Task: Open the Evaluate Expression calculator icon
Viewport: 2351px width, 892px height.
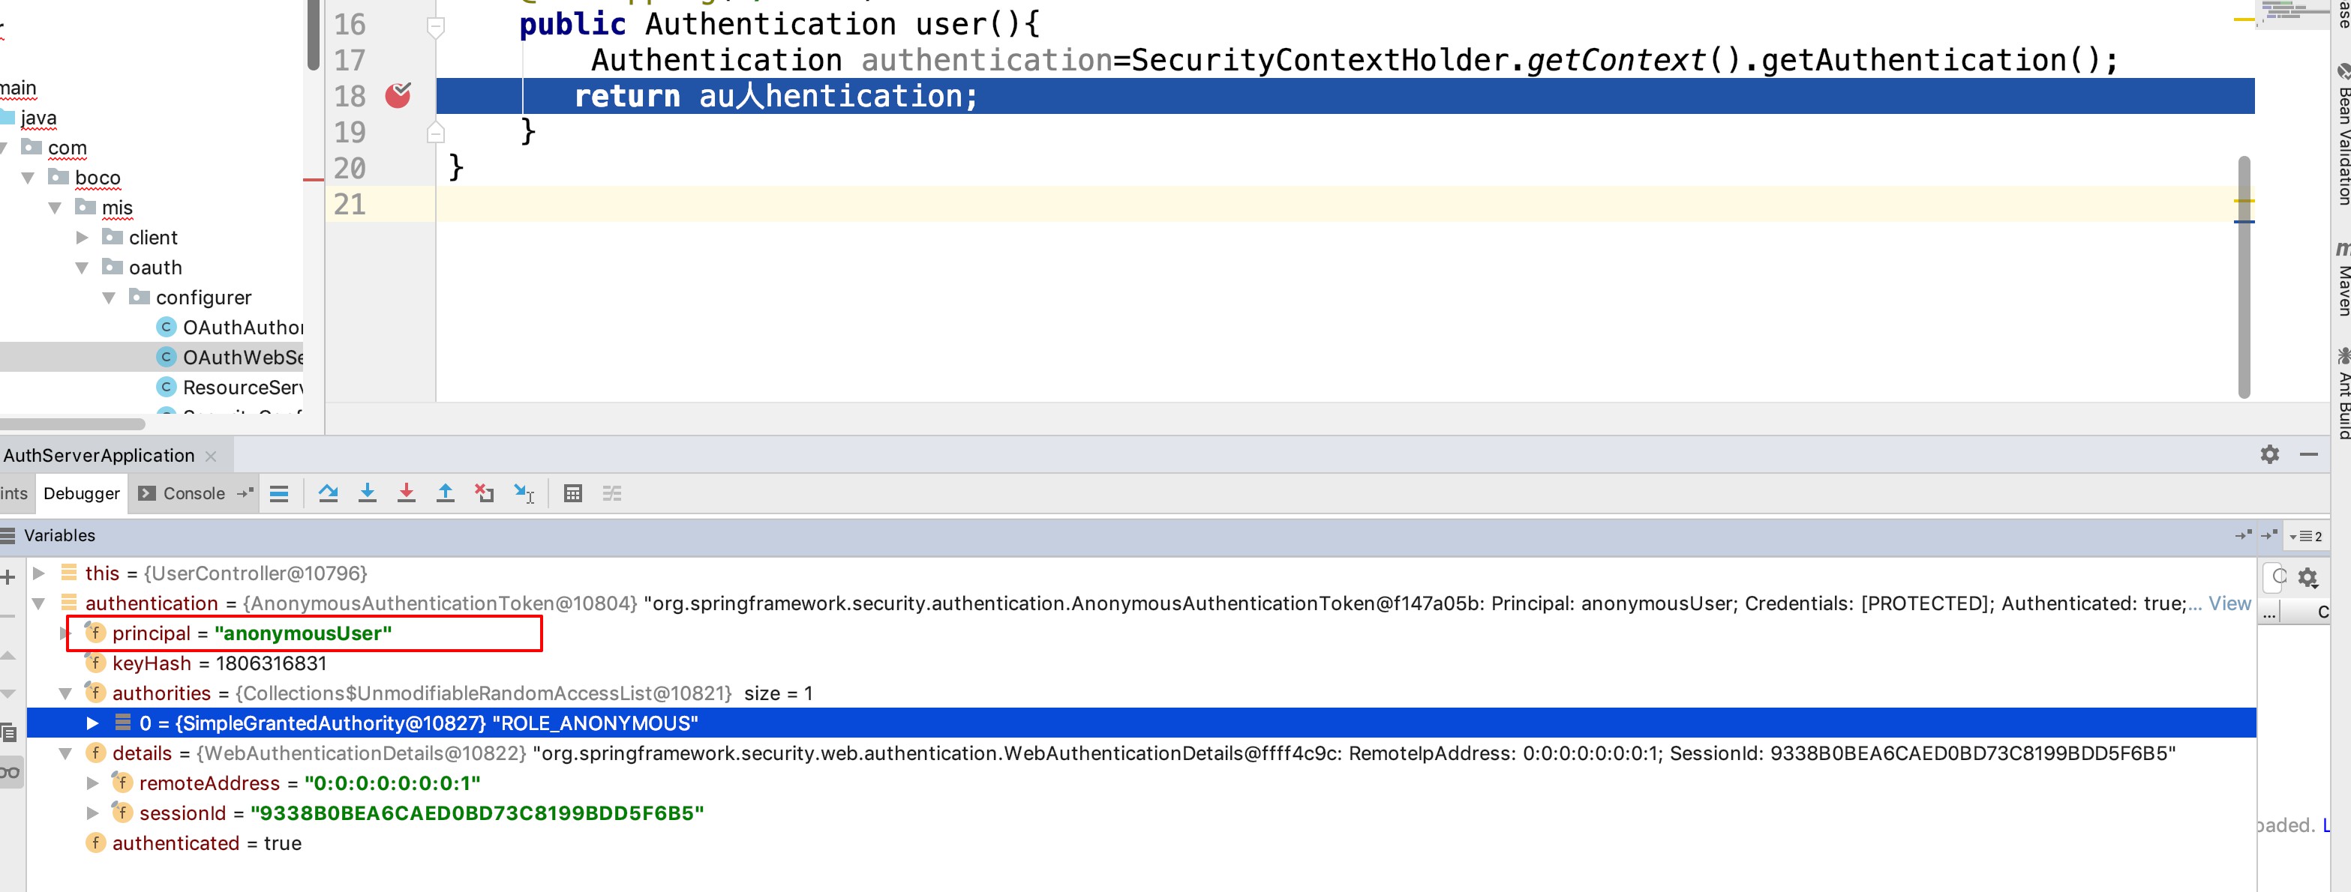Action: (572, 493)
